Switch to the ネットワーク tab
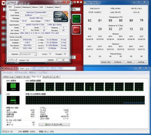This screenshot has height=135, width=151. point(47,77)
